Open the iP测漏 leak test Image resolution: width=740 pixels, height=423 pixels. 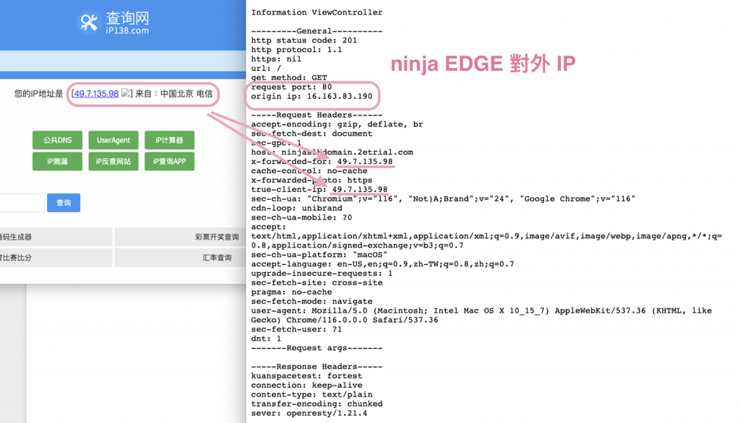(x=57, y=161)
